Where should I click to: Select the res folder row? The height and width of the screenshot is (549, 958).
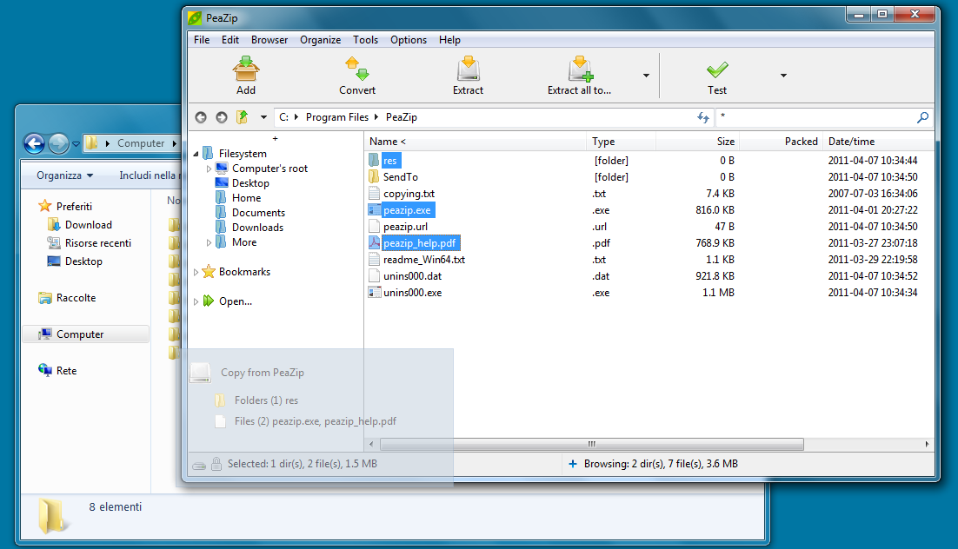point(649,161)
